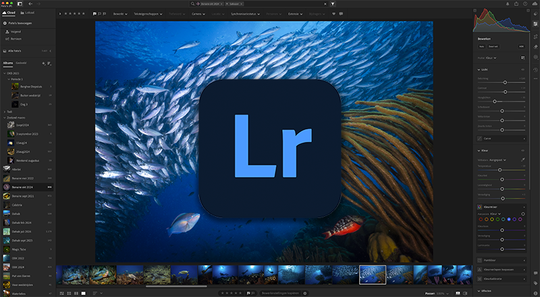Switch to single photo detail view icon
This screenshot has width=540, height=297.
coord(83,293)
